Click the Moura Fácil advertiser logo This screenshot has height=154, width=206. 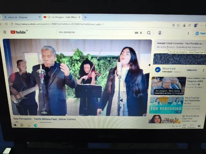[158, 70]
